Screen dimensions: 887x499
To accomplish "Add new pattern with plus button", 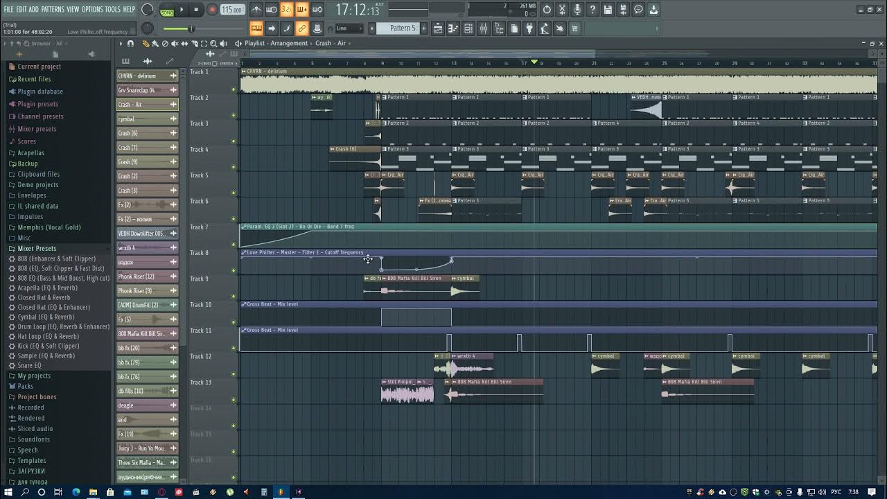I will 423,28.
